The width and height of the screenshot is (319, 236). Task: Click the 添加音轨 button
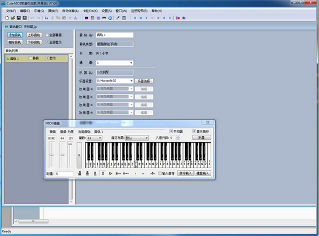coord(15,35)
